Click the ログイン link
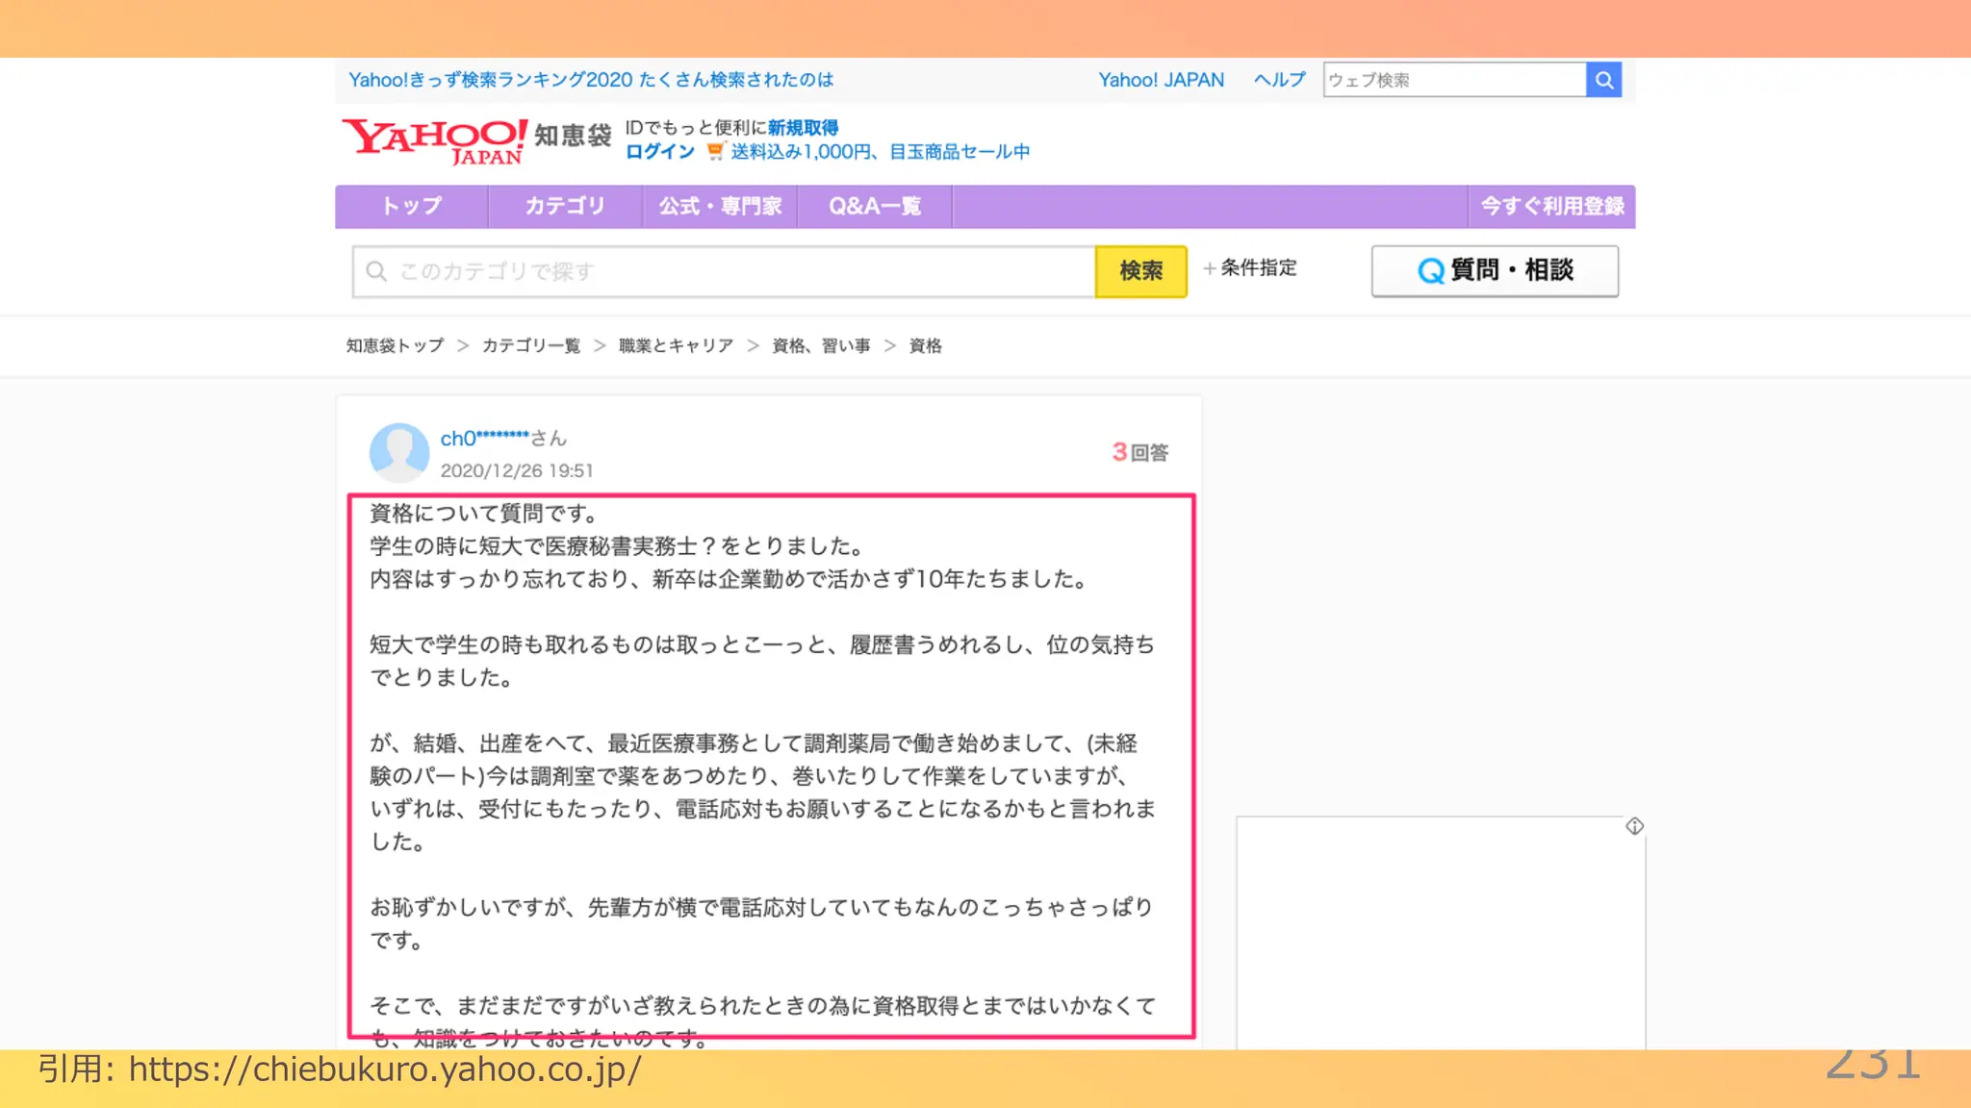1971x1108 pixels. click(x=660, y=151)
